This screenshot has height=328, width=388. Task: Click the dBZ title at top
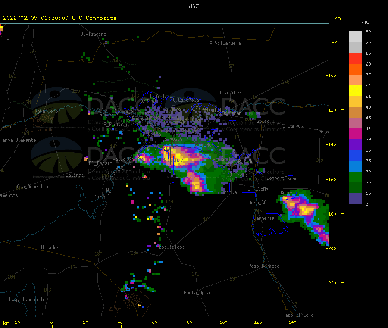[194, 6]
